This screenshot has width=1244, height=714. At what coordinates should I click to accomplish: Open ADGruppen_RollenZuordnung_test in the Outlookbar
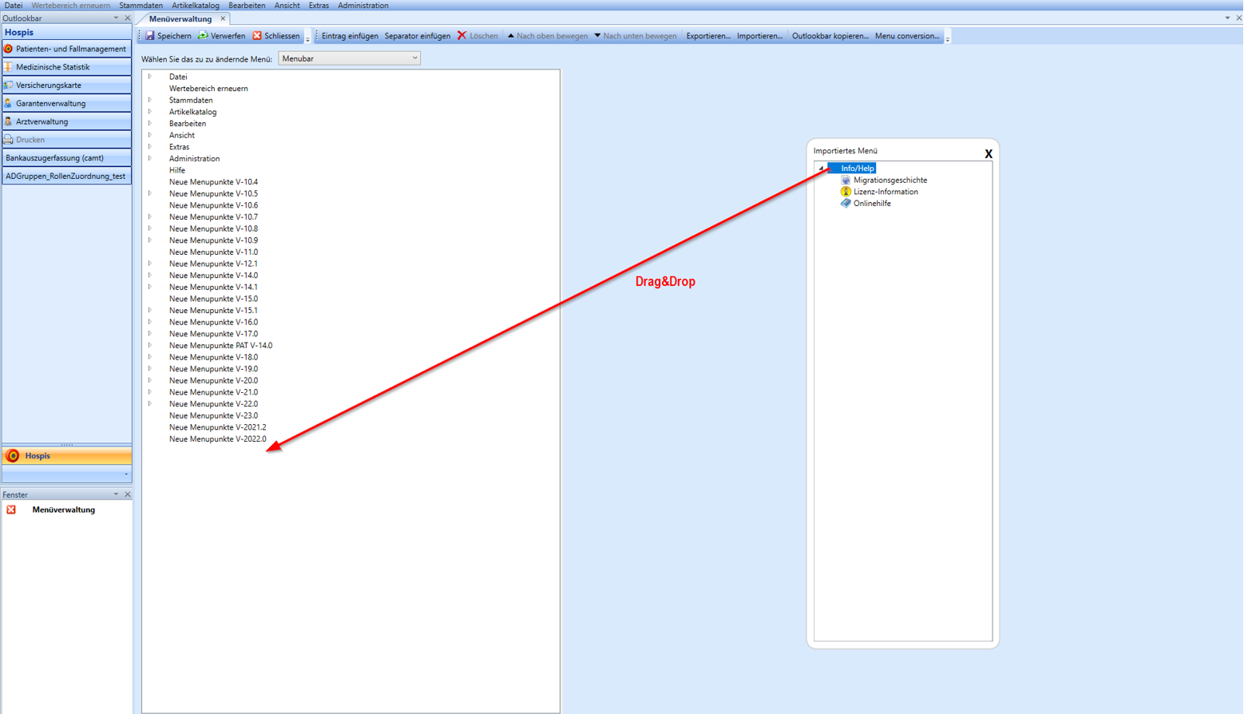pyautogui.click(x=66, y=176)
